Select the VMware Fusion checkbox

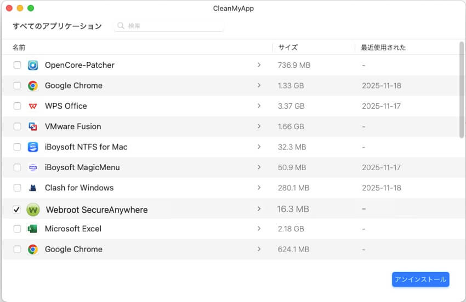point(17,126)
